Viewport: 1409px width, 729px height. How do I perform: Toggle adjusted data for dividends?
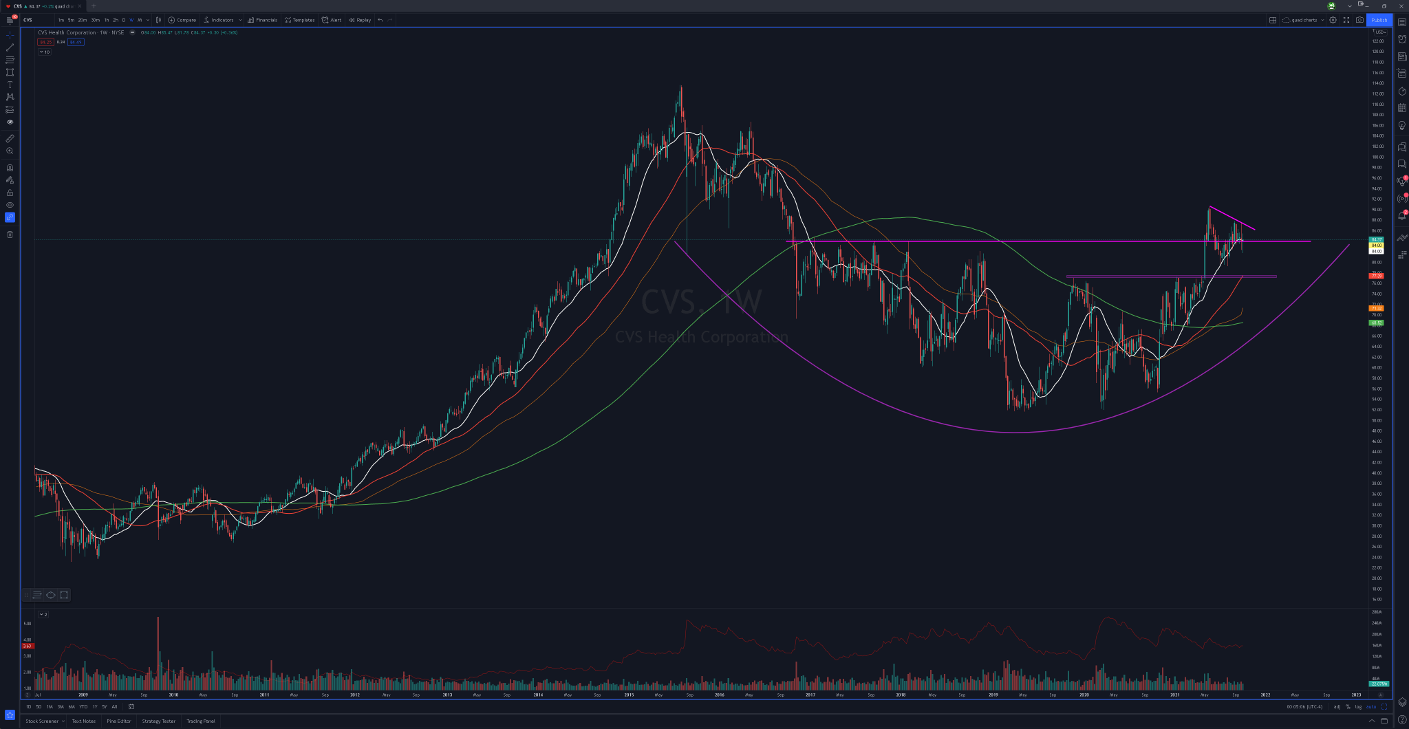pyautogui.click(x=1337, y=706)
